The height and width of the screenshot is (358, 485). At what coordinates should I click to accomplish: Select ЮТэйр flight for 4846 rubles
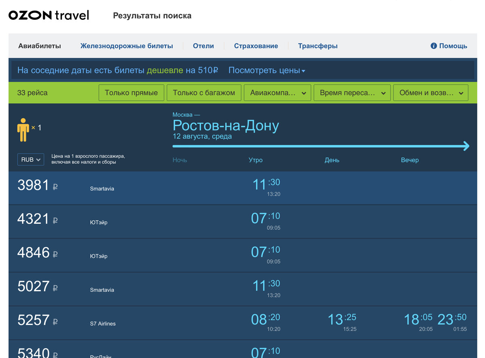click(242, 255)
